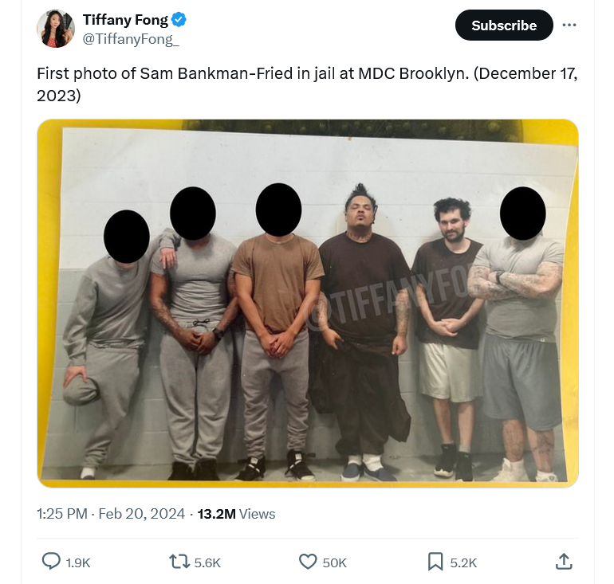Click the reply speech bubble icon
The width and height of the screenshot is (614, 584).
click(x=51, y=562)
